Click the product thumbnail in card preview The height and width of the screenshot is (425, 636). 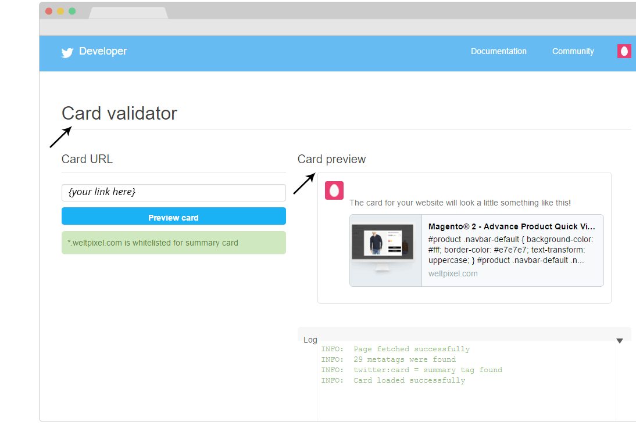(x=385, y=250)
